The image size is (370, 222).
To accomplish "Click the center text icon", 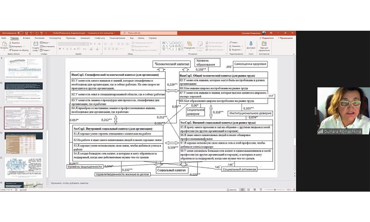I will pyautogui.click(x=109, y=49).
